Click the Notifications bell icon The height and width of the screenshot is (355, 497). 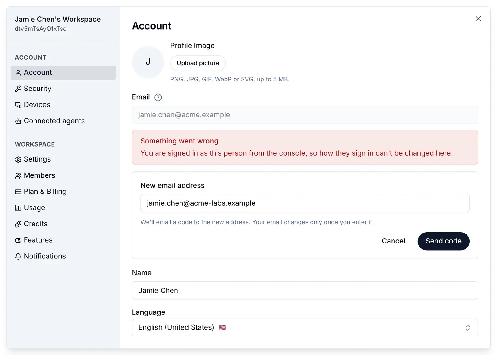(x=18, y=257)
